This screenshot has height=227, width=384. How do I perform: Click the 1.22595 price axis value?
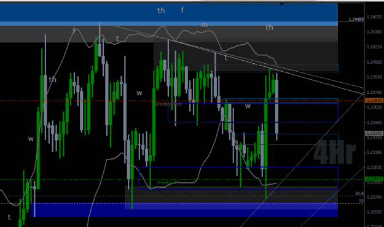(x=374, y=212)
